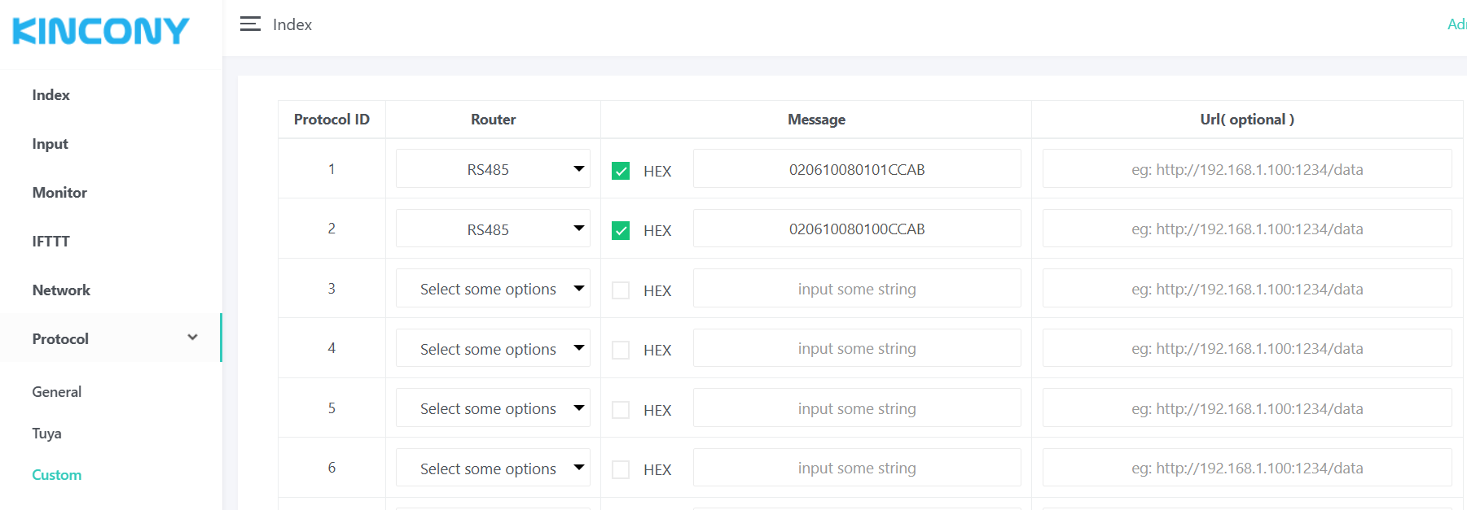Screen dimensions: 1467x510
Task: Focus the message input in row 4
Action: click(856, 349)
